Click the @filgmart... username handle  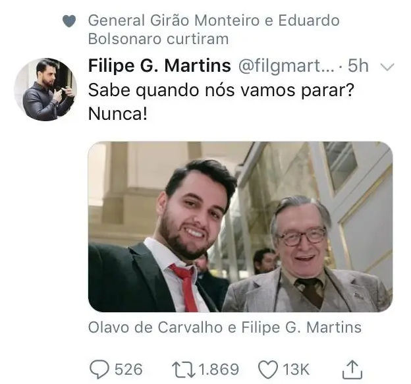pyautogui.click(x=287, y=66)
